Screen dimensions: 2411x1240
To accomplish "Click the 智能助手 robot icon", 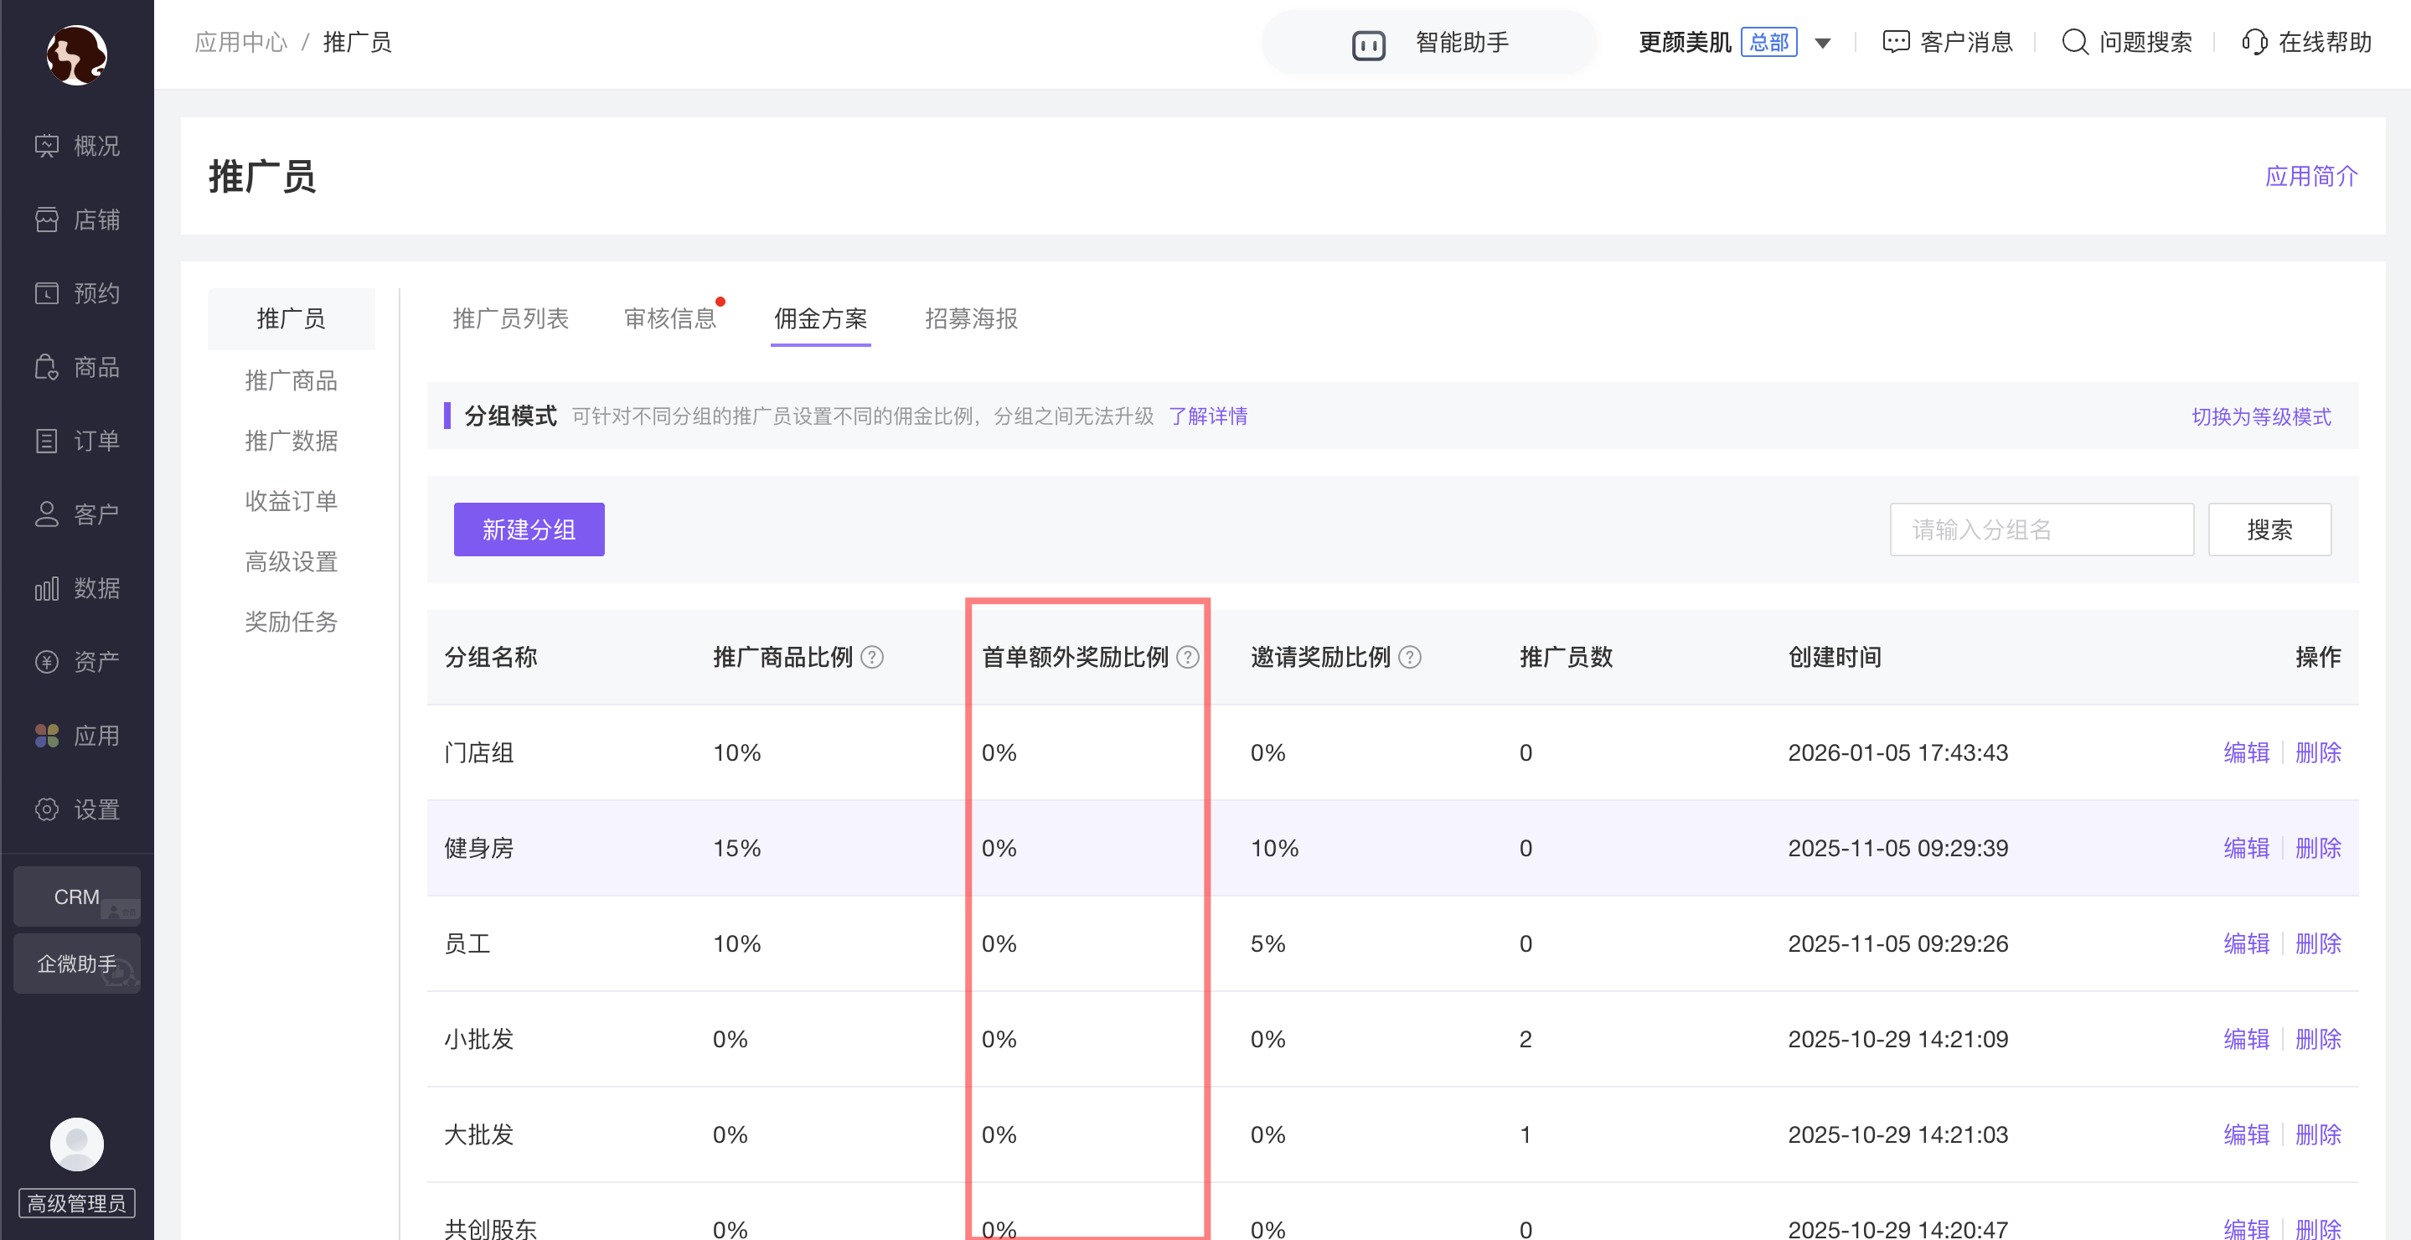I will click(x=1368, y=44).
